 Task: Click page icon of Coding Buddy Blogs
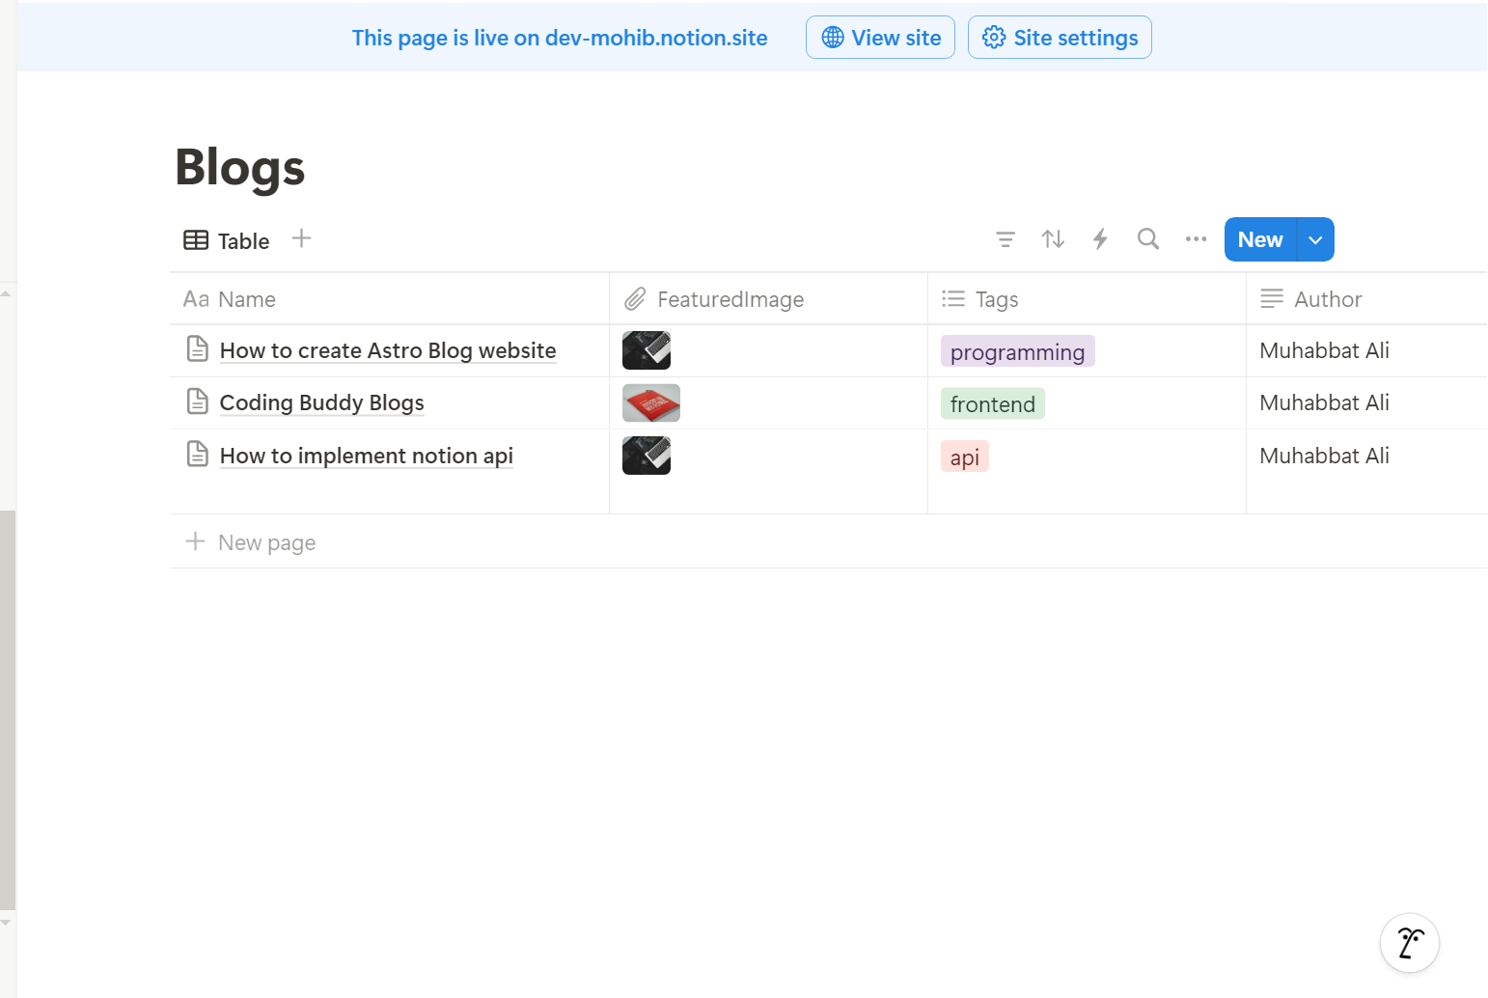(x=197, y=402)
